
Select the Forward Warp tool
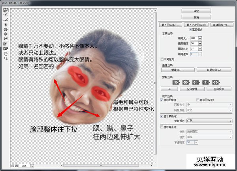(x=6, y=10)
